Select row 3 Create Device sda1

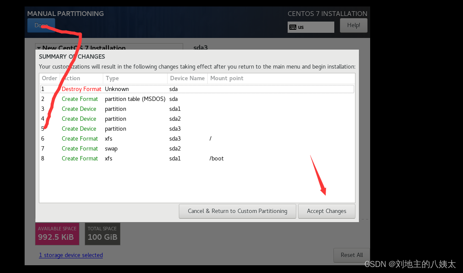click(x=197, y=109)
